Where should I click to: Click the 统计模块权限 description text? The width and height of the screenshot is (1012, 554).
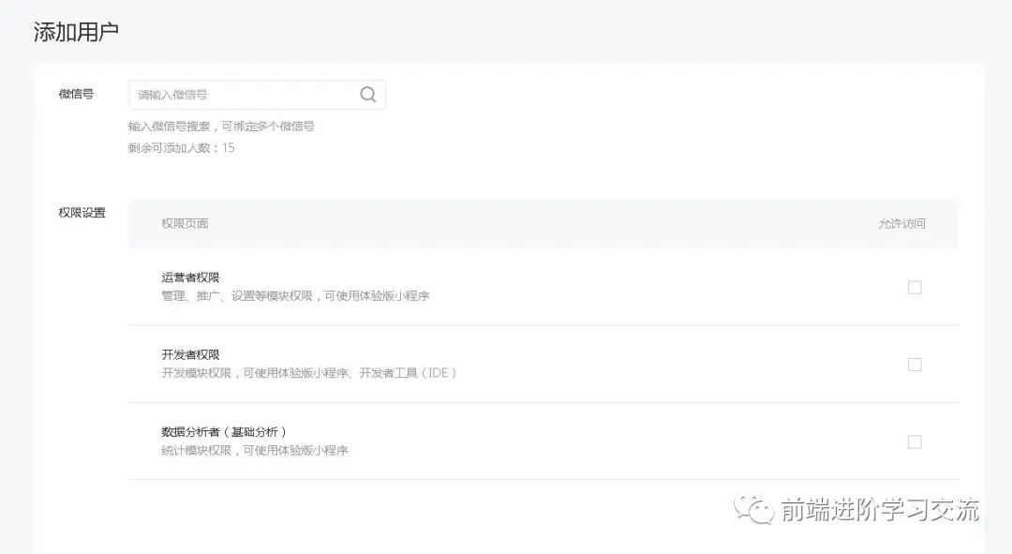coord(255,451)
